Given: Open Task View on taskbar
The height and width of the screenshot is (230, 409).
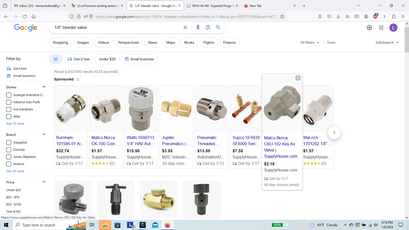Looking at the screenshot, I should click(x=92, y=225).
